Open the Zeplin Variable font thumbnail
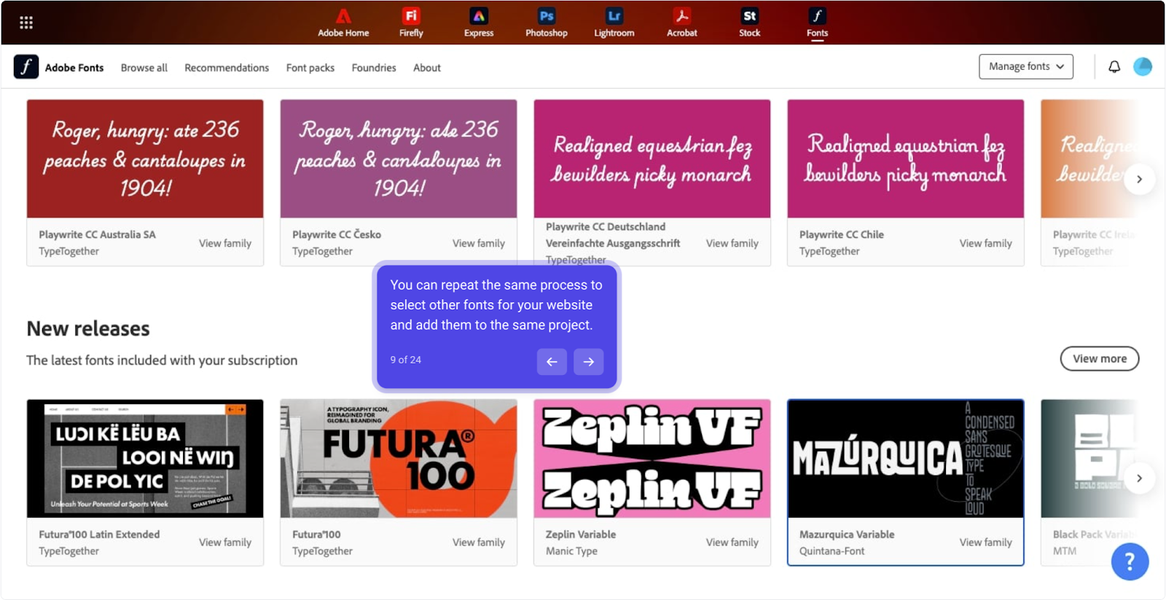The image size is (1166, 600). click(x=652, y=458)
